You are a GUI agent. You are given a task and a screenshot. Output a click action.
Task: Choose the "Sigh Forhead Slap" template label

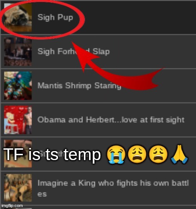[74, 51]
